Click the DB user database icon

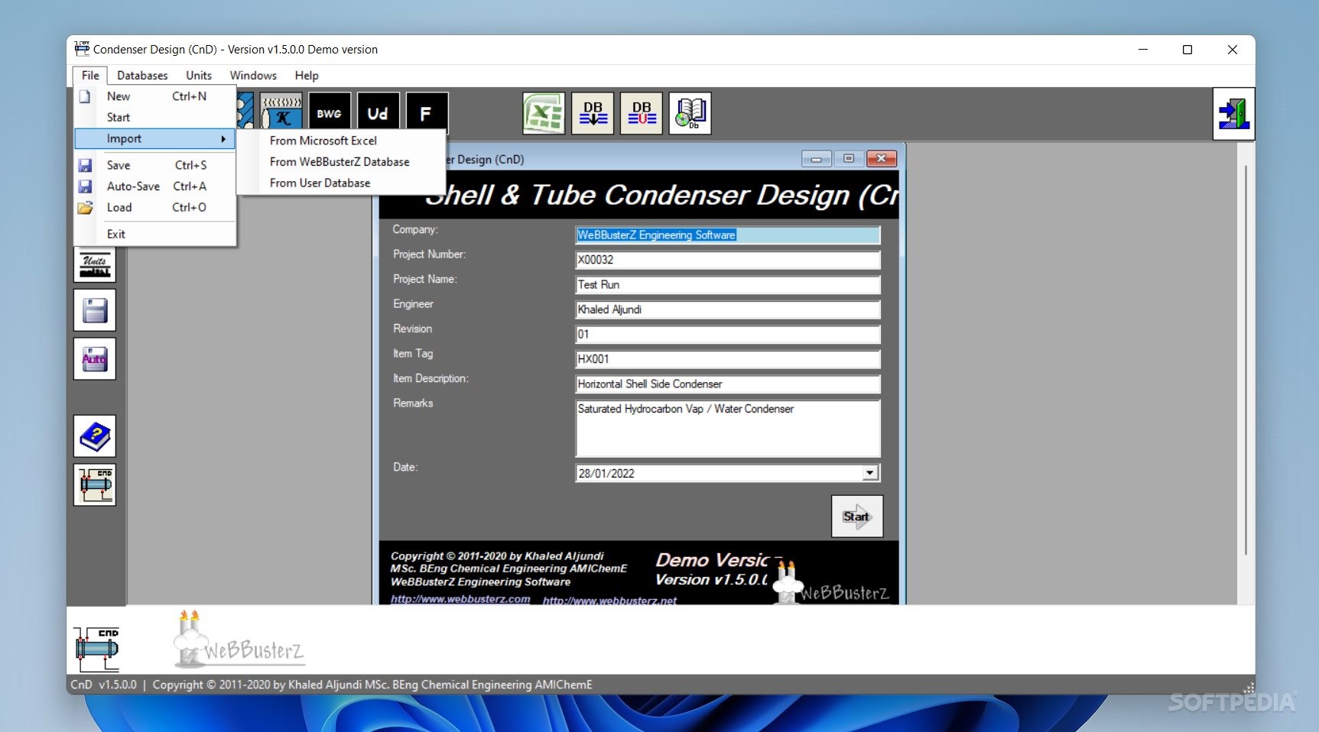tap(642, 114)
